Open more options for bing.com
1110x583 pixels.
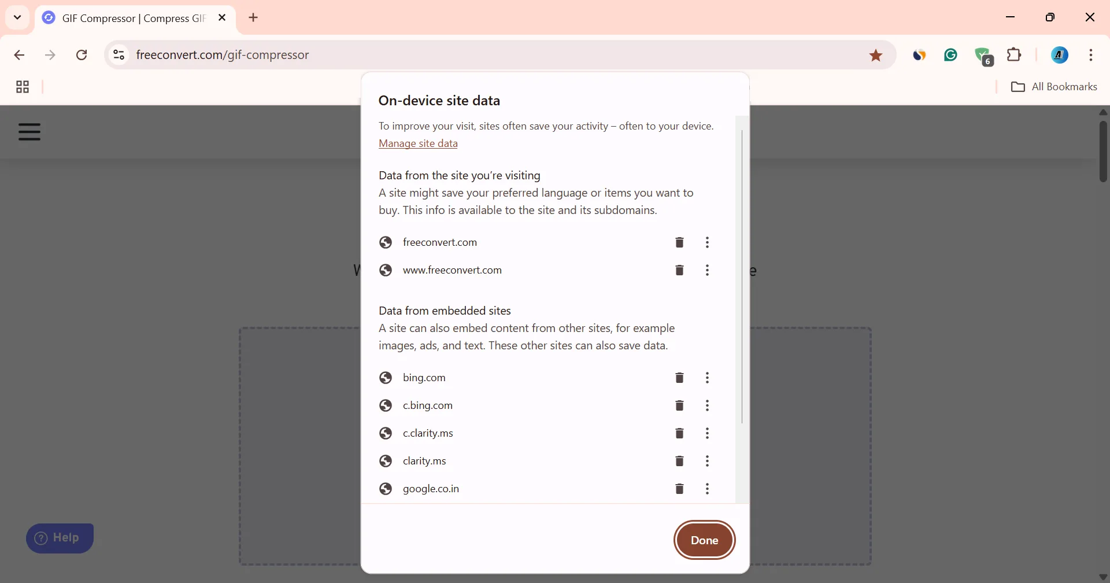[x=708, y=378]
